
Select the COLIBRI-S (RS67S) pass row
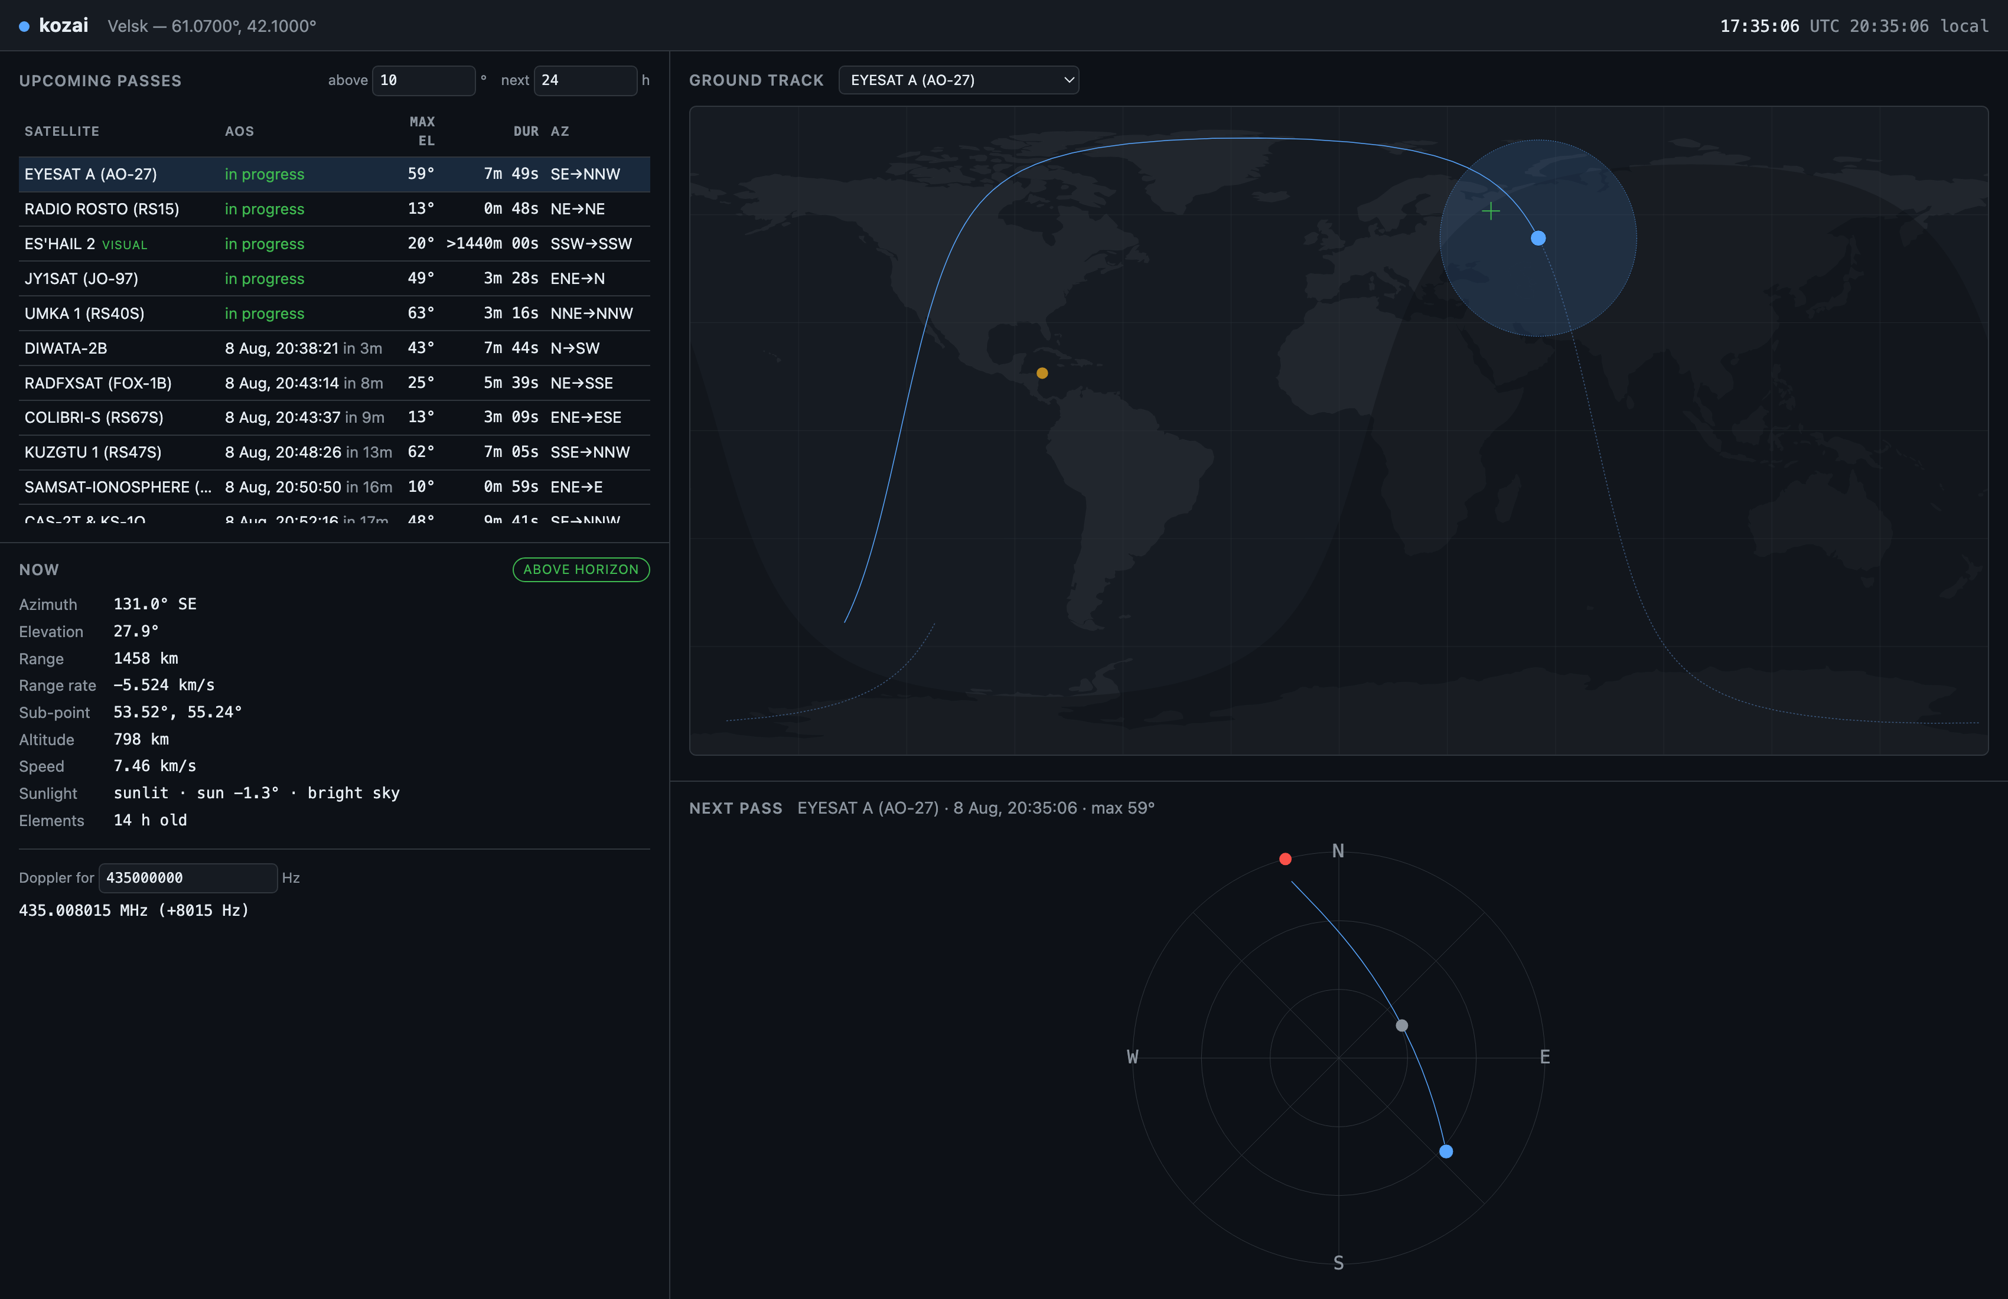[x=334, y=417]
